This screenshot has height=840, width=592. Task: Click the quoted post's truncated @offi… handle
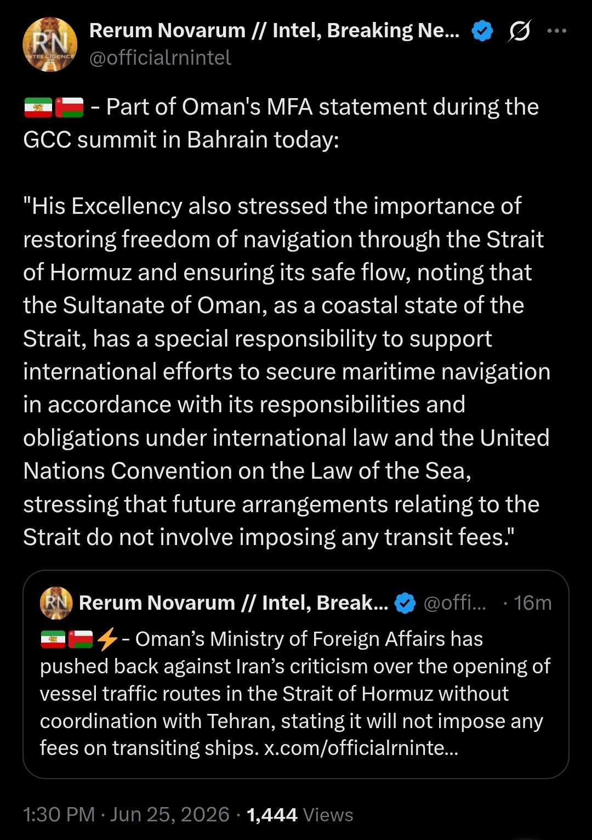[x=455, y=603]
